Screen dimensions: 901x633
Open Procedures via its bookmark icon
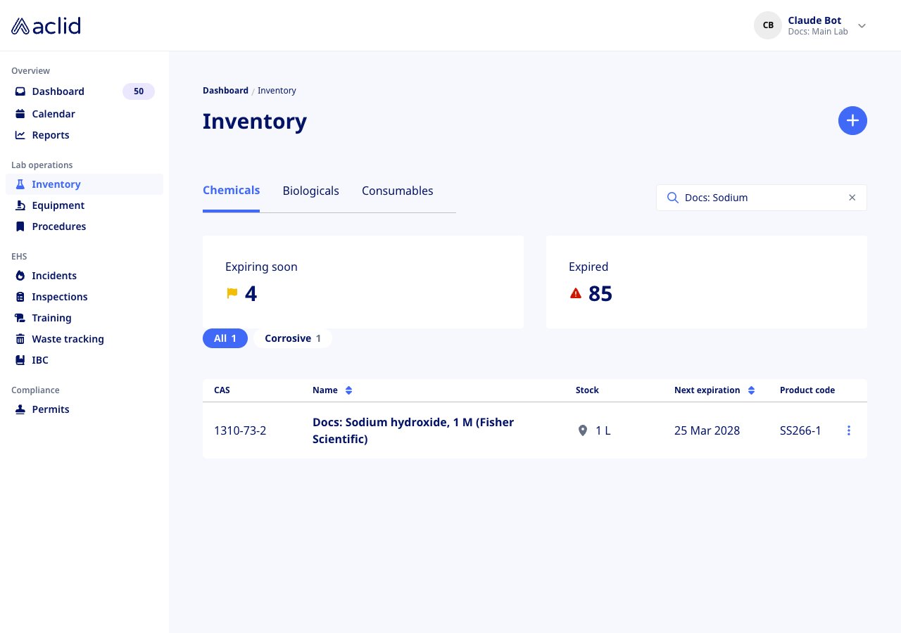[20, 226]
